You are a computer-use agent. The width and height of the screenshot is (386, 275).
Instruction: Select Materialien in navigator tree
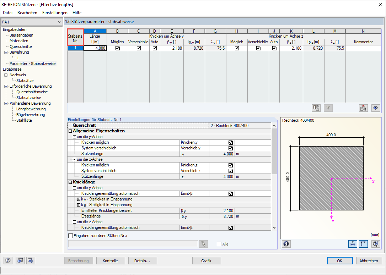[19, 41]
